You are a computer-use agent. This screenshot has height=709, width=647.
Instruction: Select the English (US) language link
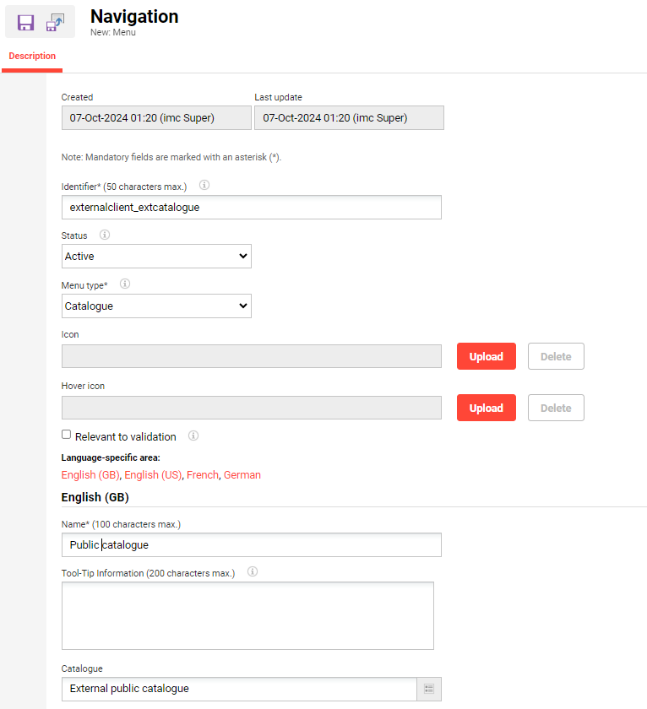click(x=153, y=475)
